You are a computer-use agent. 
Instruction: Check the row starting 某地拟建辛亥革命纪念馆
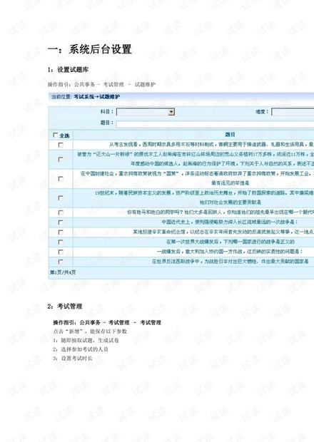click(61, 232)
